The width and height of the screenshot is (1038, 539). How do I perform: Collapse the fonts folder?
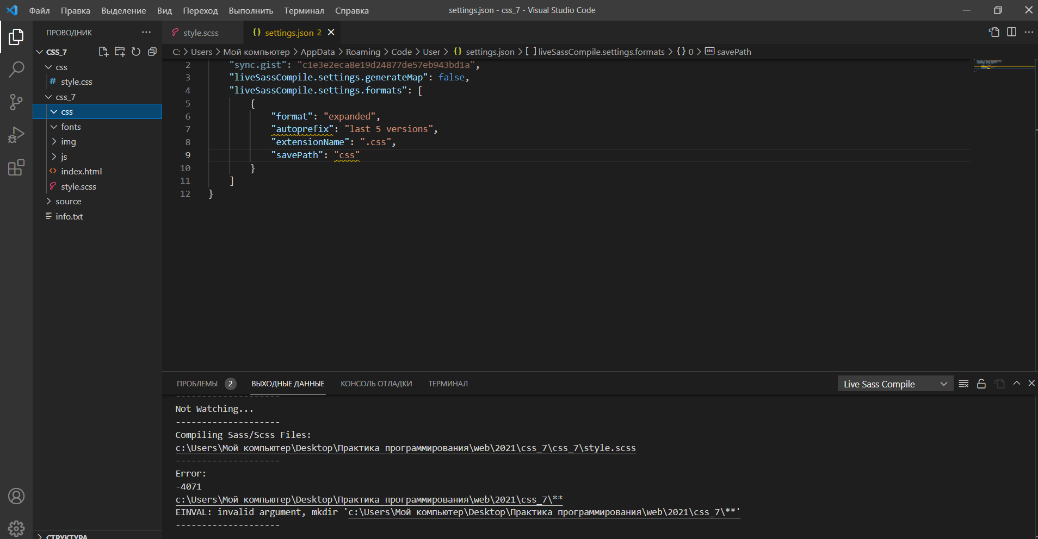pos(54,127)
